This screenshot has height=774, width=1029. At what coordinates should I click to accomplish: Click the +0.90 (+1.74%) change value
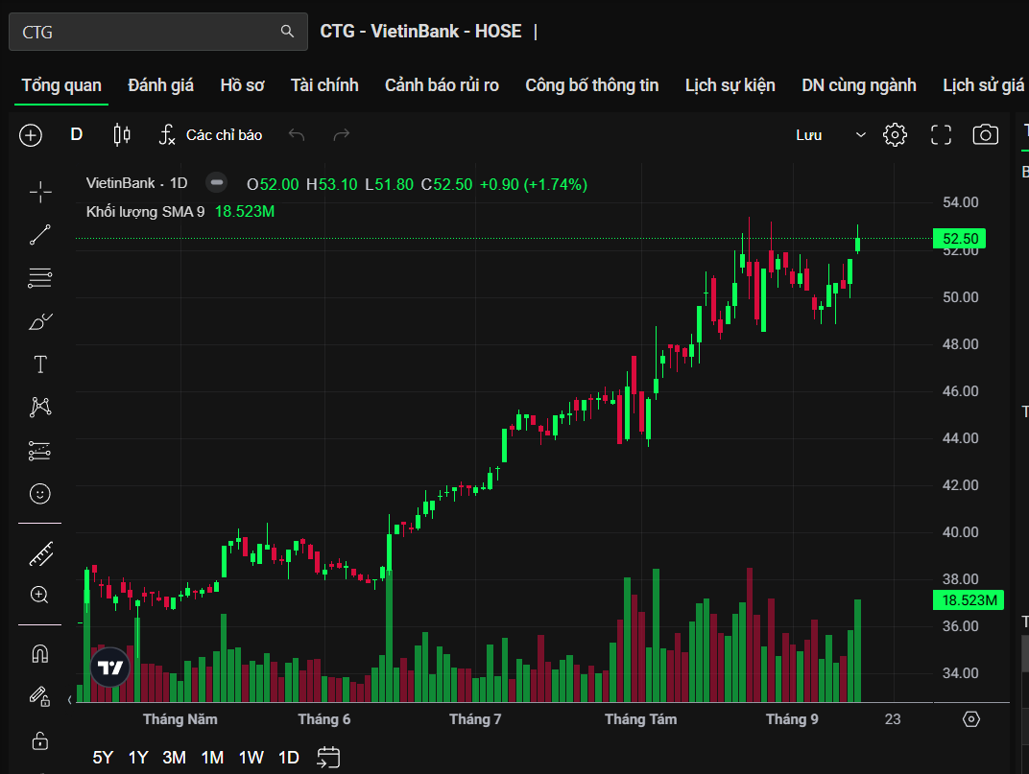click(x=534, y=184)
